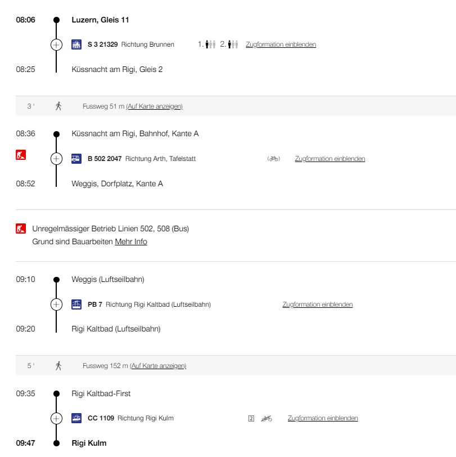Click the bus icon for line B 502
The width and height of the screenshot is (456, 457).
(75, 158)
